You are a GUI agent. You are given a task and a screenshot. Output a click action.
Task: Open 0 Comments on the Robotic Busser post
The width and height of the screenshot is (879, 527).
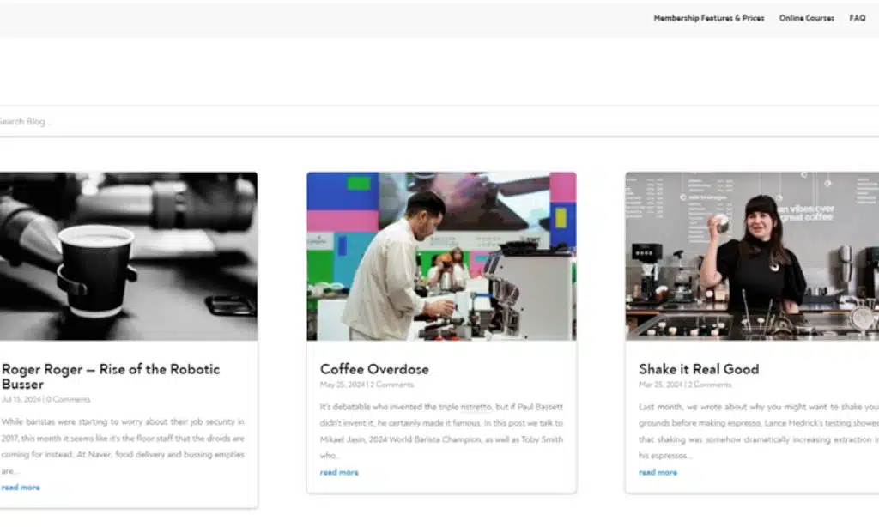67,398
